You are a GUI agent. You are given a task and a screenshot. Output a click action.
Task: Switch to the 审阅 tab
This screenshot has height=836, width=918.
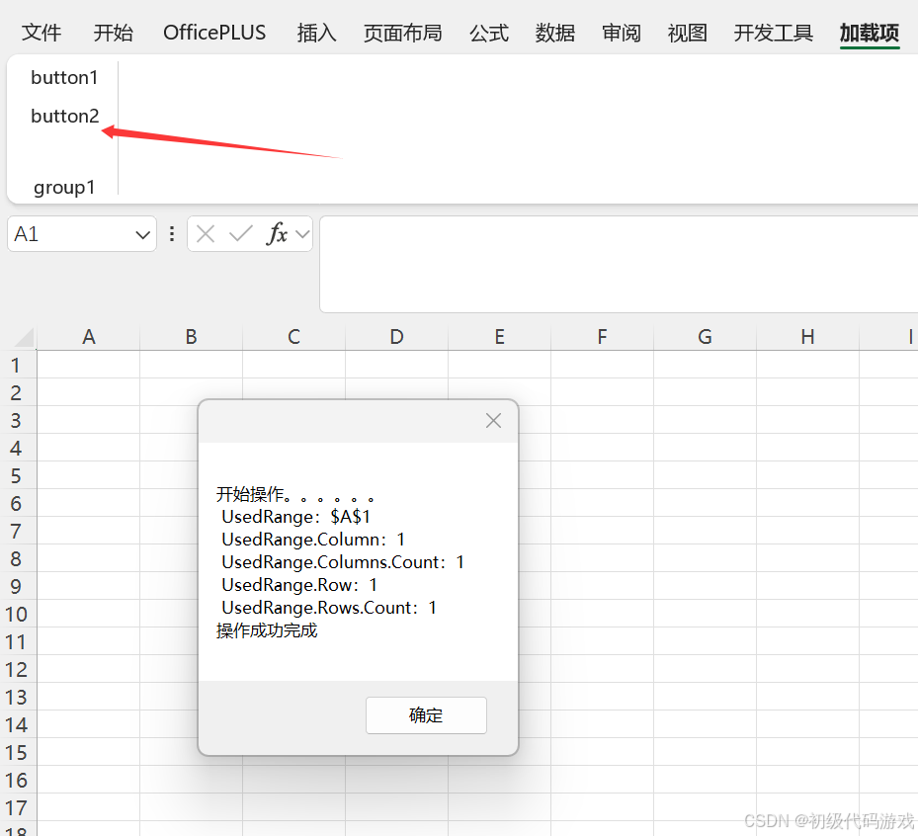(622, 33)
